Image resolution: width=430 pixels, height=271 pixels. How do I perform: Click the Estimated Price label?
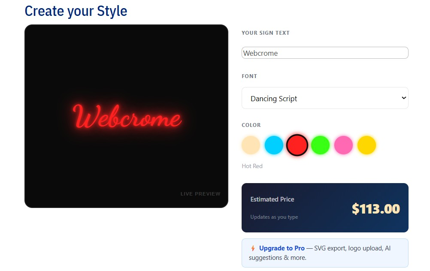tap(272, 199)
